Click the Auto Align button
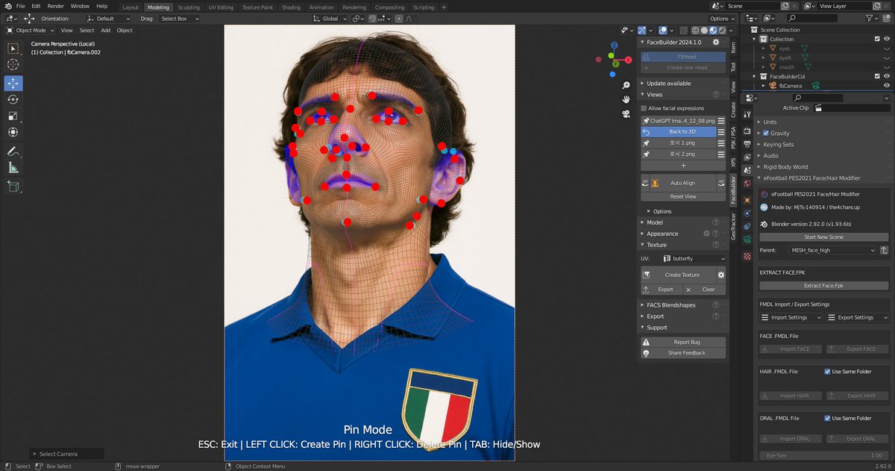The image size is (895, 471). [682, 183]
